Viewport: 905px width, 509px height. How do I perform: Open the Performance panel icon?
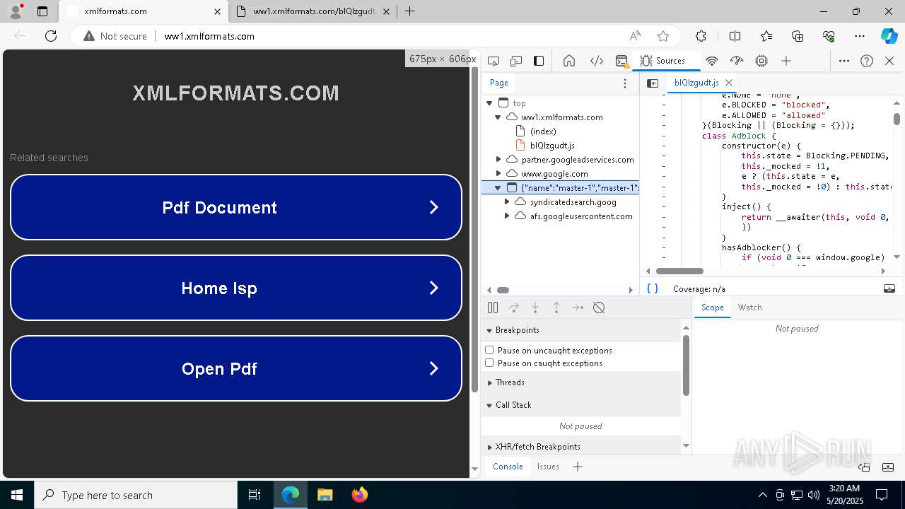click(737, 61)
